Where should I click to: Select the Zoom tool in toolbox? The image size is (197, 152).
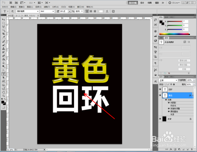point(4,96)
